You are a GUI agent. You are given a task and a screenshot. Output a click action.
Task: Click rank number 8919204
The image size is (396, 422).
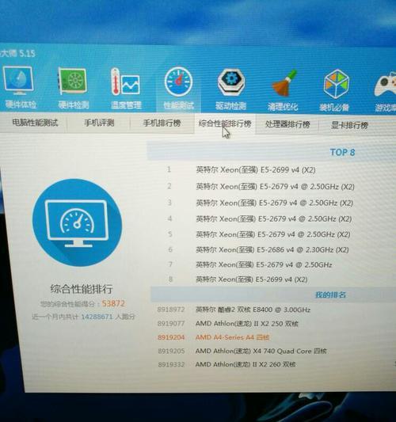coord(171,337)
